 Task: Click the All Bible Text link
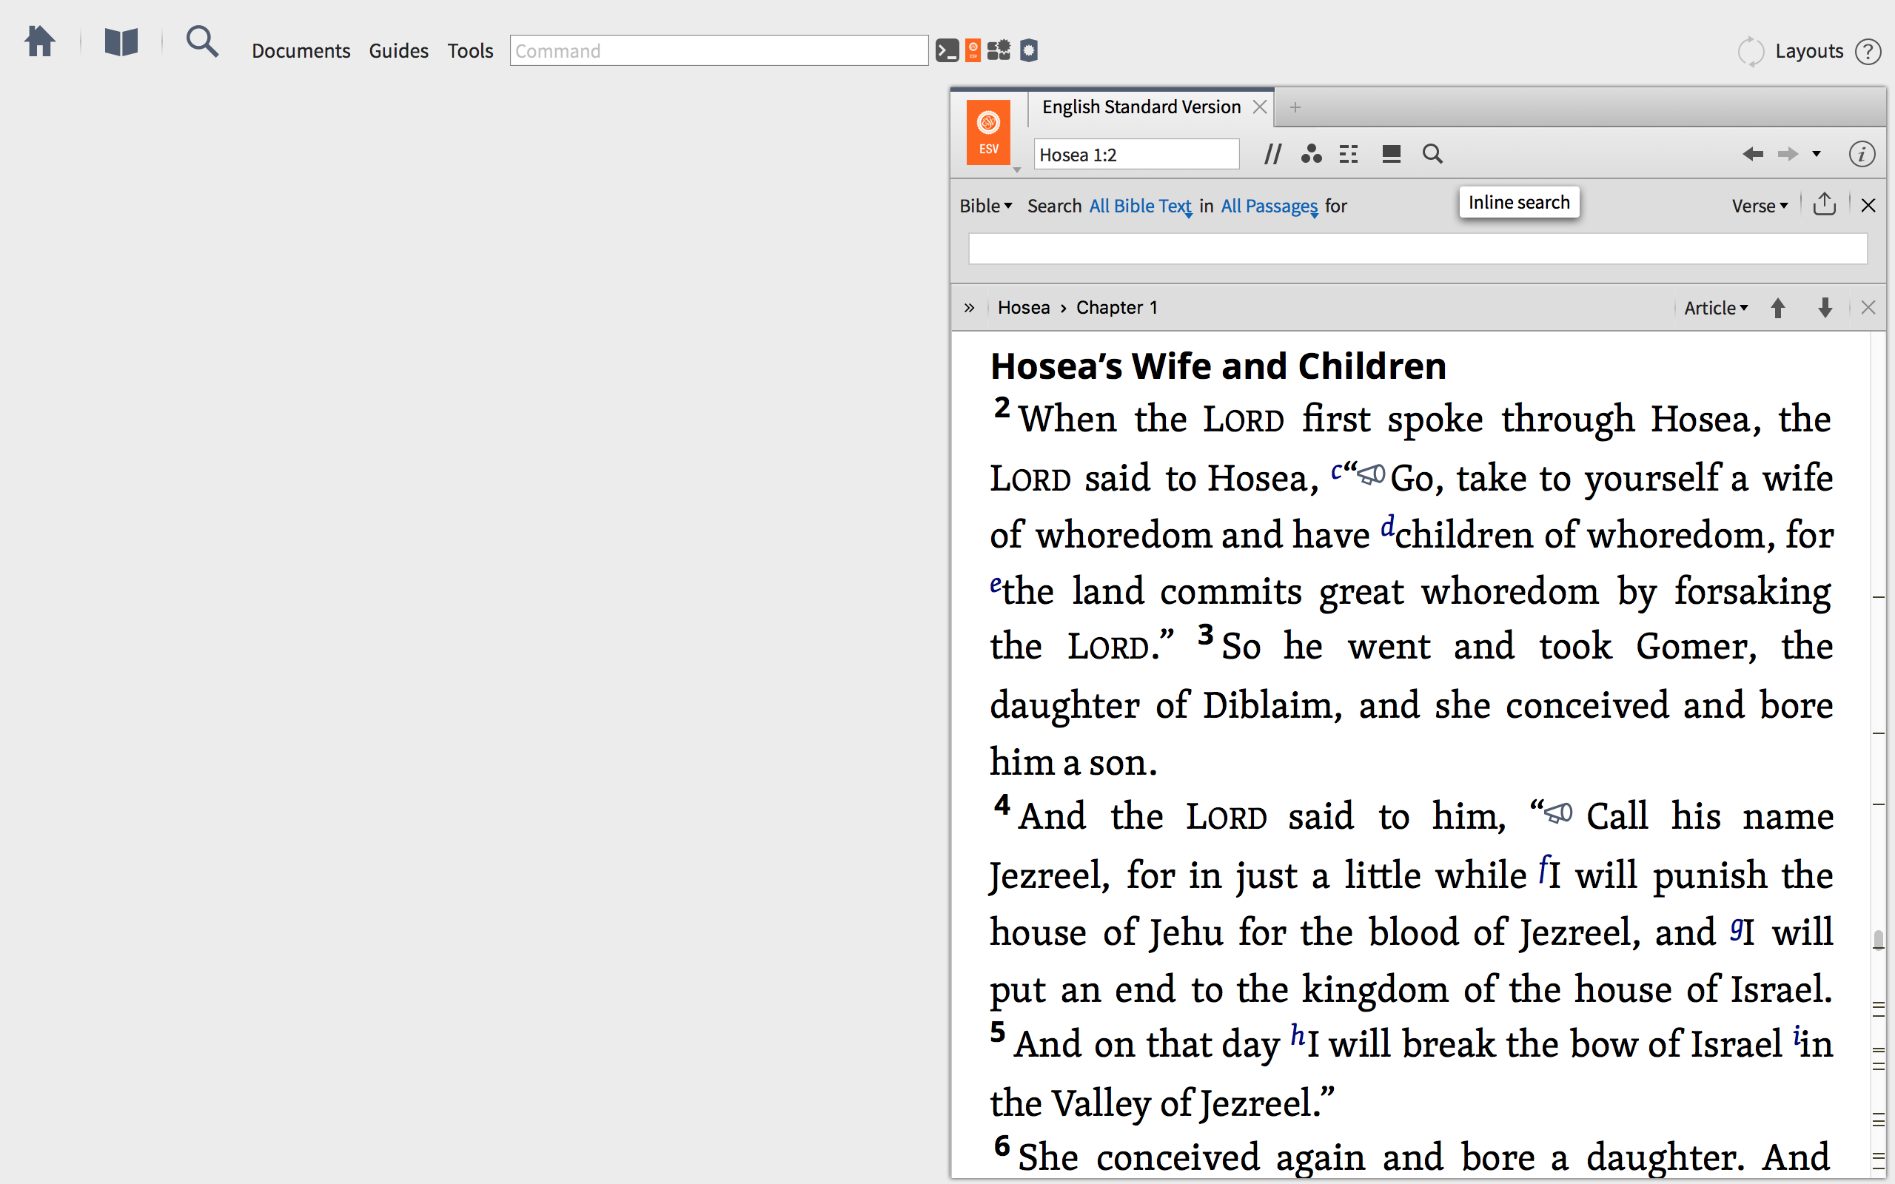click(x=1140, y=206)
